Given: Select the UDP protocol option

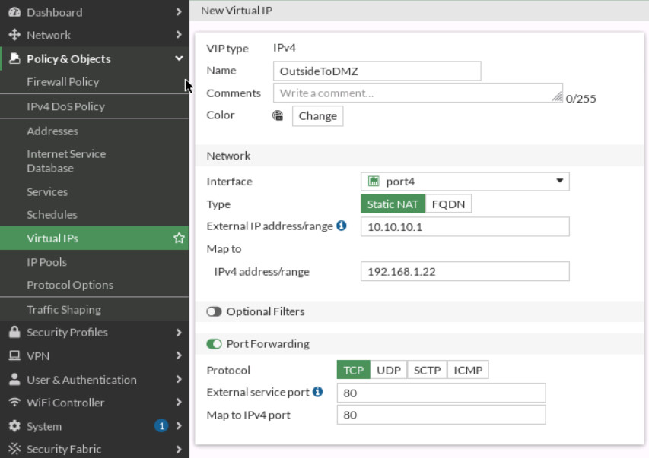Looking at the screenshot, I should (389, 370).
